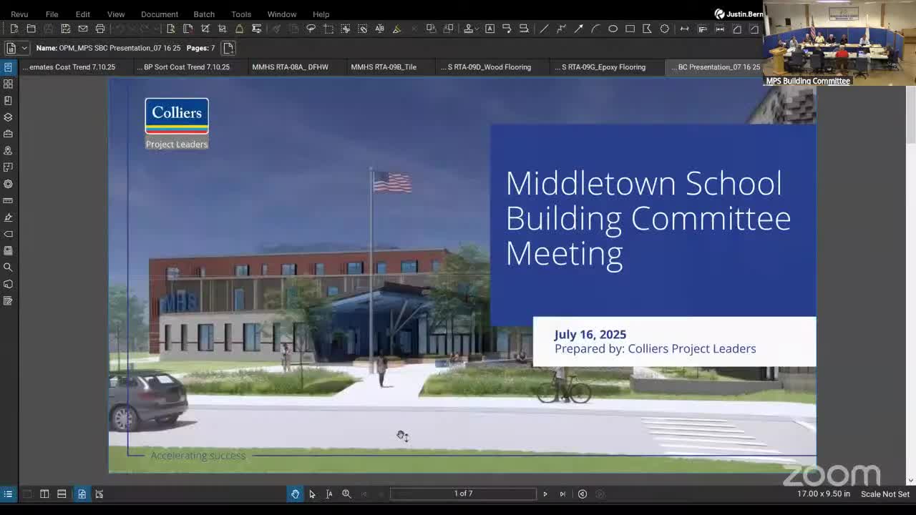Click the Email document icon

click(x=83, y=29)
